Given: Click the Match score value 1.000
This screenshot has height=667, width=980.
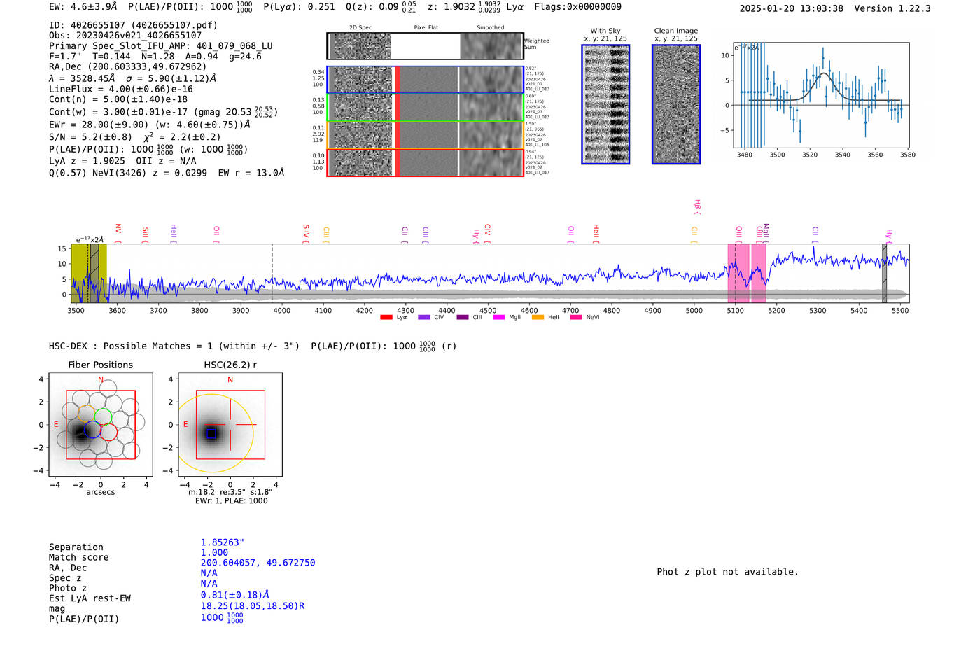Looking at the screenshot, I should (x=215, y=552).
